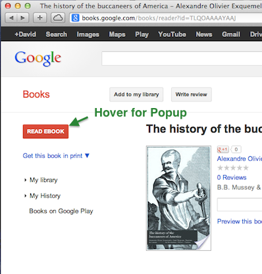Click the book cover thumbnail
The height and width of the screenshot is (274, 262).
(178, 198)
